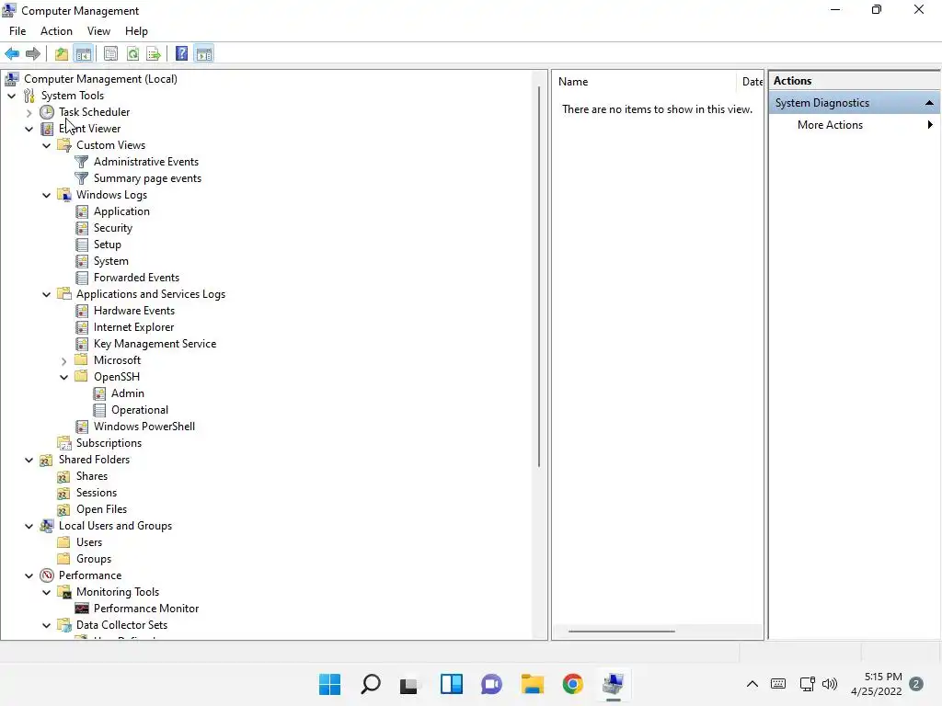Click the Subscriptions icon
The image size is (942, 706).
(64, 443)
